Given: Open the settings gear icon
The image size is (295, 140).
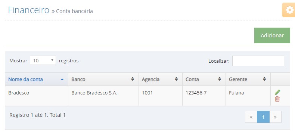Looking at the screenshot, I should coord(289,10).
